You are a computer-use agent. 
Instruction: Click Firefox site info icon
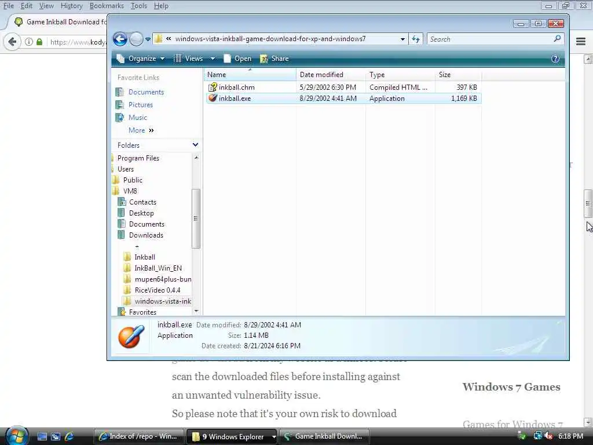(x=29, y=42)
